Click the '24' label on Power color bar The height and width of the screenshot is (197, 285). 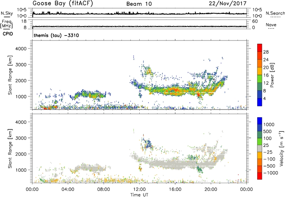(266, 60)
